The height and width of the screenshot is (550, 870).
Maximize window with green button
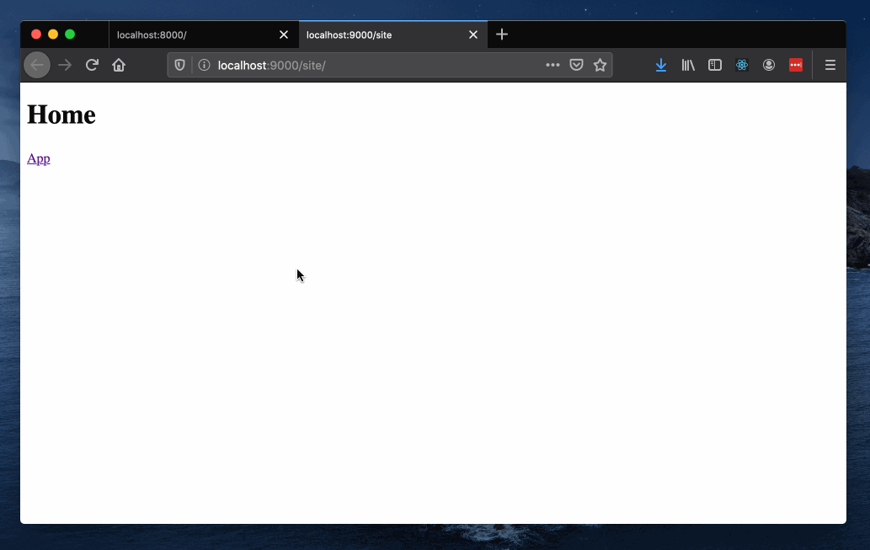(x=70, y=35)
